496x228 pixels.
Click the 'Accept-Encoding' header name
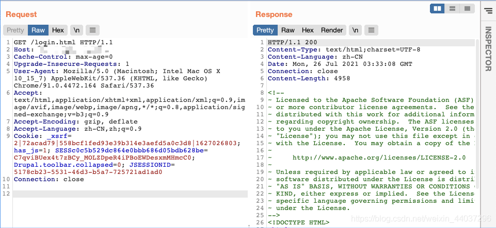pos(44,122)
